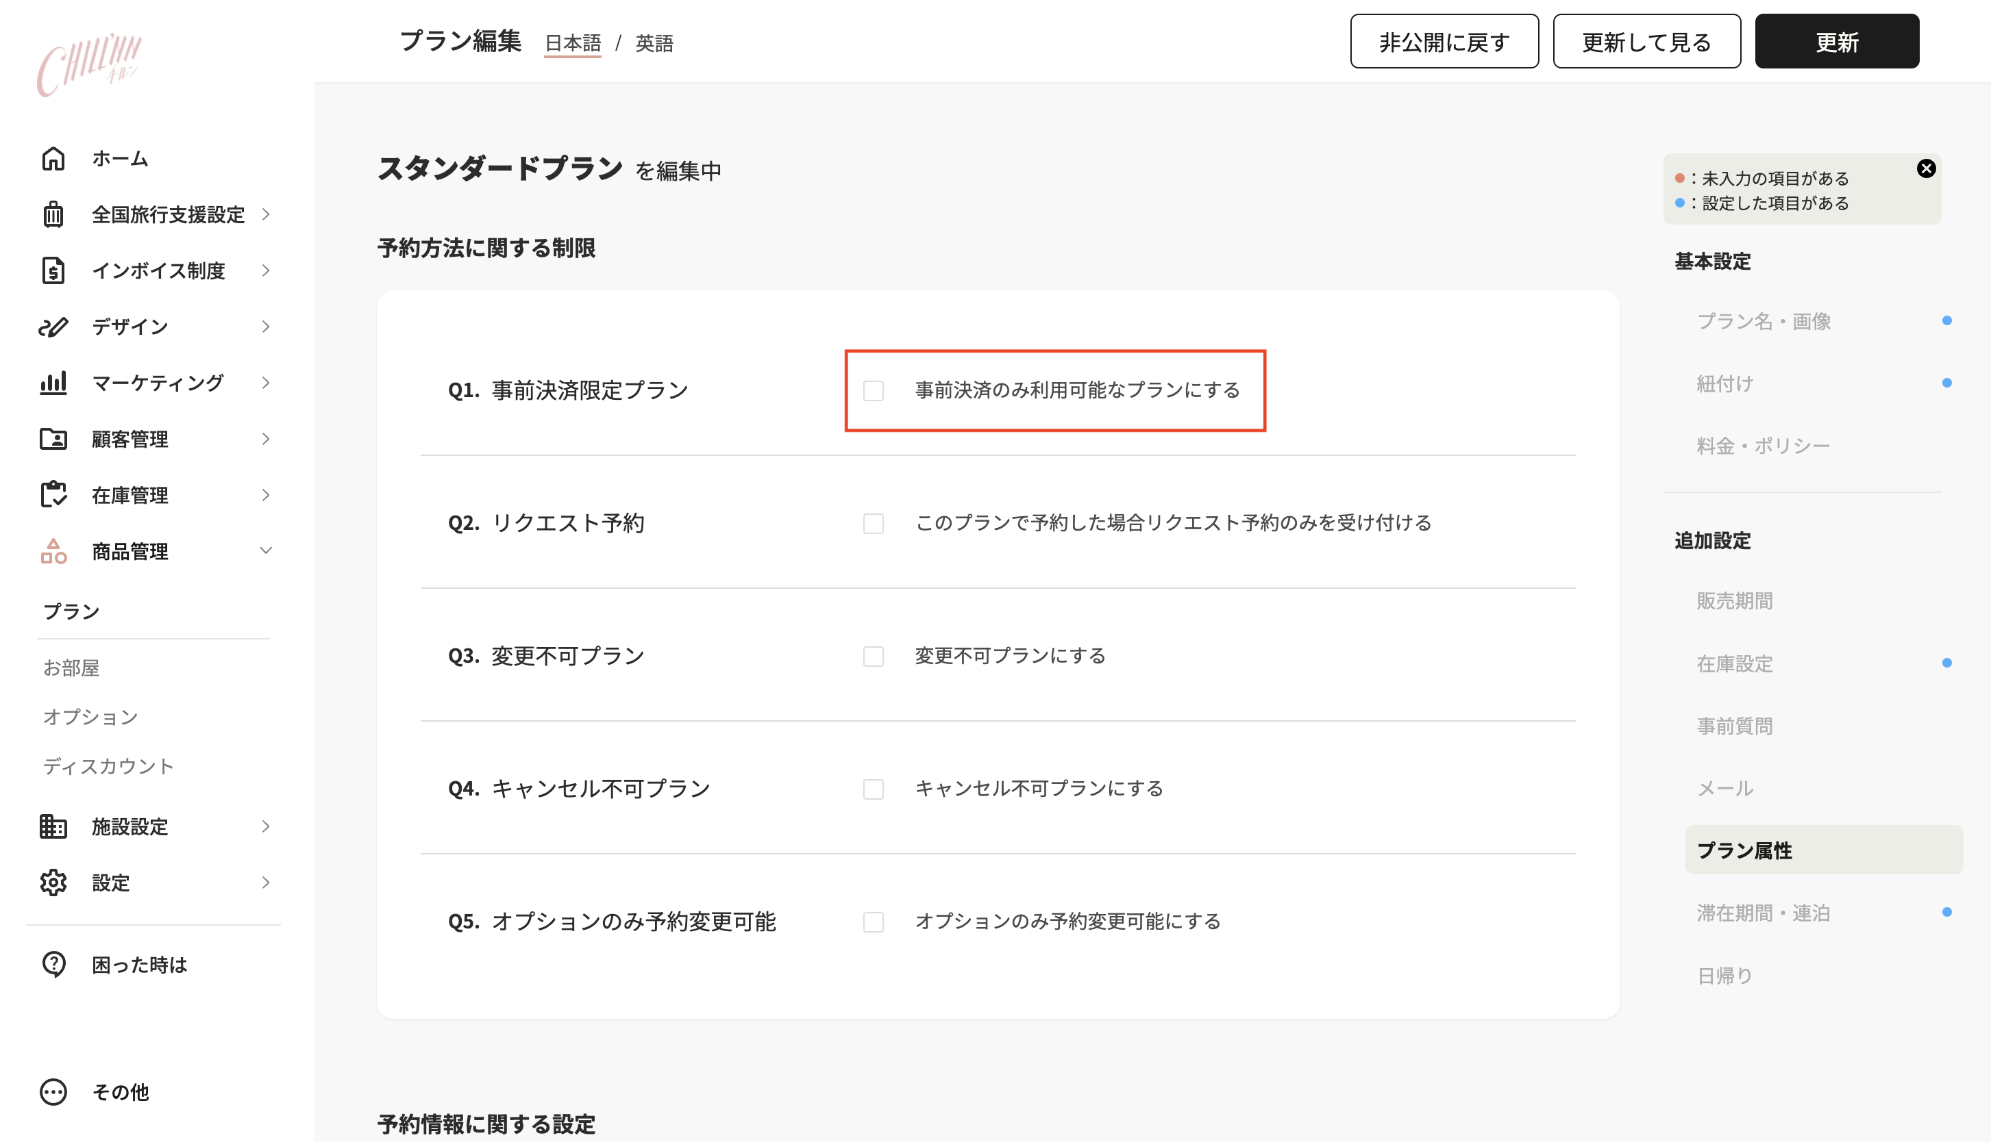Open the マーケティング bar chart icon
The image size is (1991, 1142).
point(53,383)
